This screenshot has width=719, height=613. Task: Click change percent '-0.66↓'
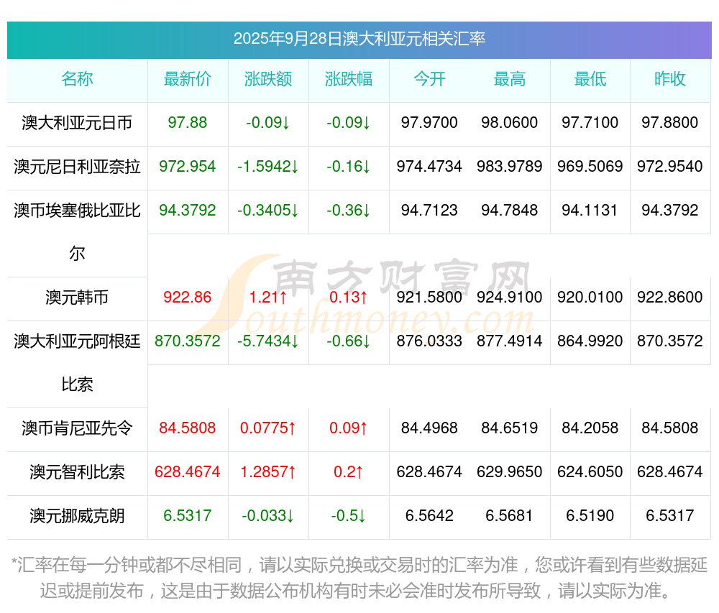point(349,341)
